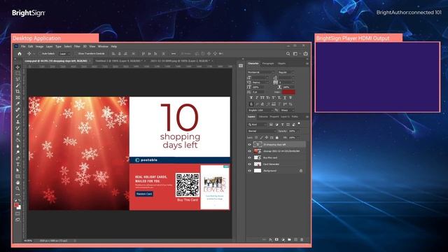Viewport: 448px width, 252px height.
Task: Select the Zoom tool in the toolbox
Action: point(17,188)
